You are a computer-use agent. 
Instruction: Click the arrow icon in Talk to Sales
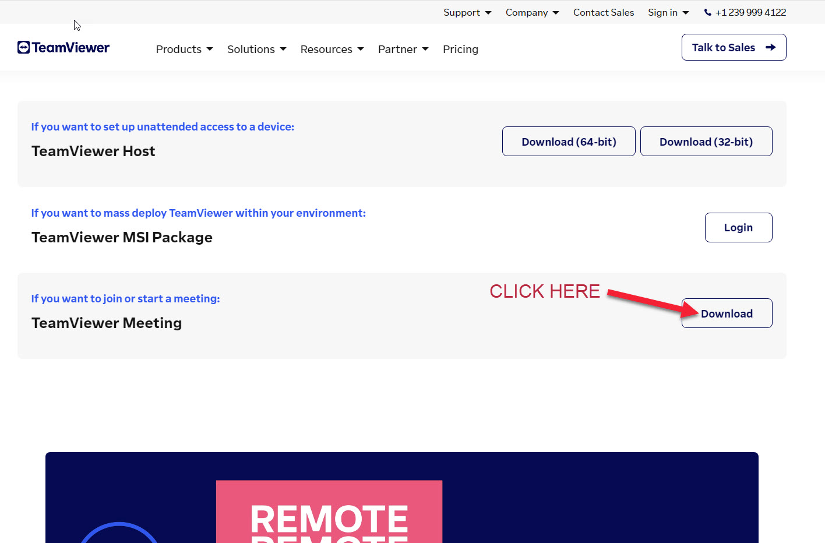770,47
